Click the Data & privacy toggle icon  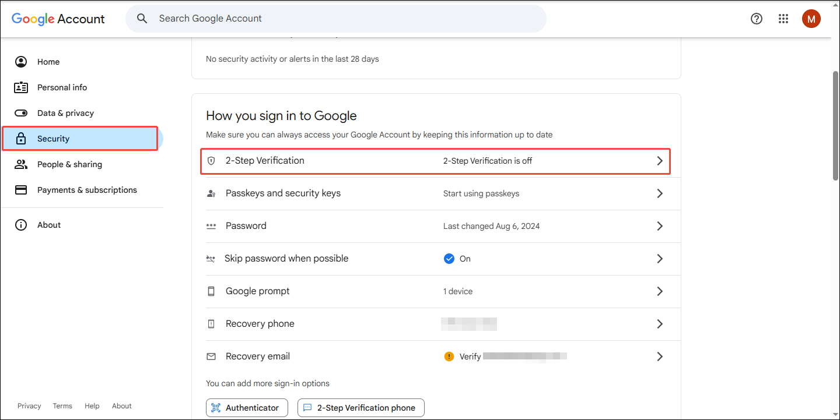21,113
